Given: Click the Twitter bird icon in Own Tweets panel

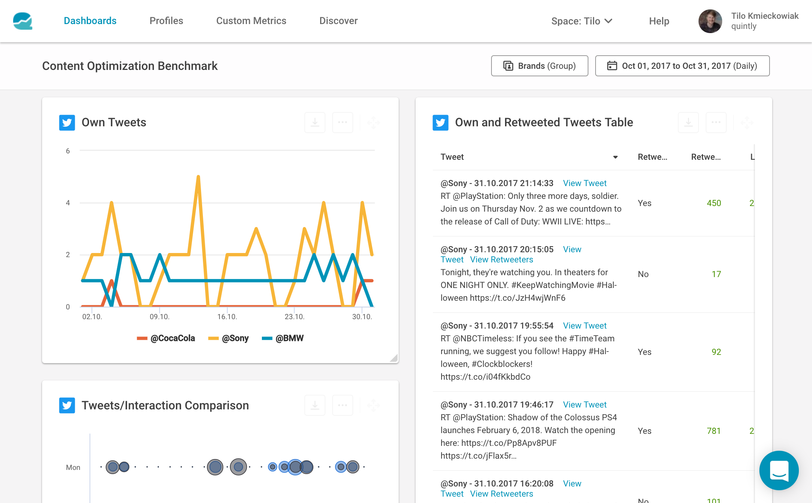Looking at the screenshot, I should 65,122.
